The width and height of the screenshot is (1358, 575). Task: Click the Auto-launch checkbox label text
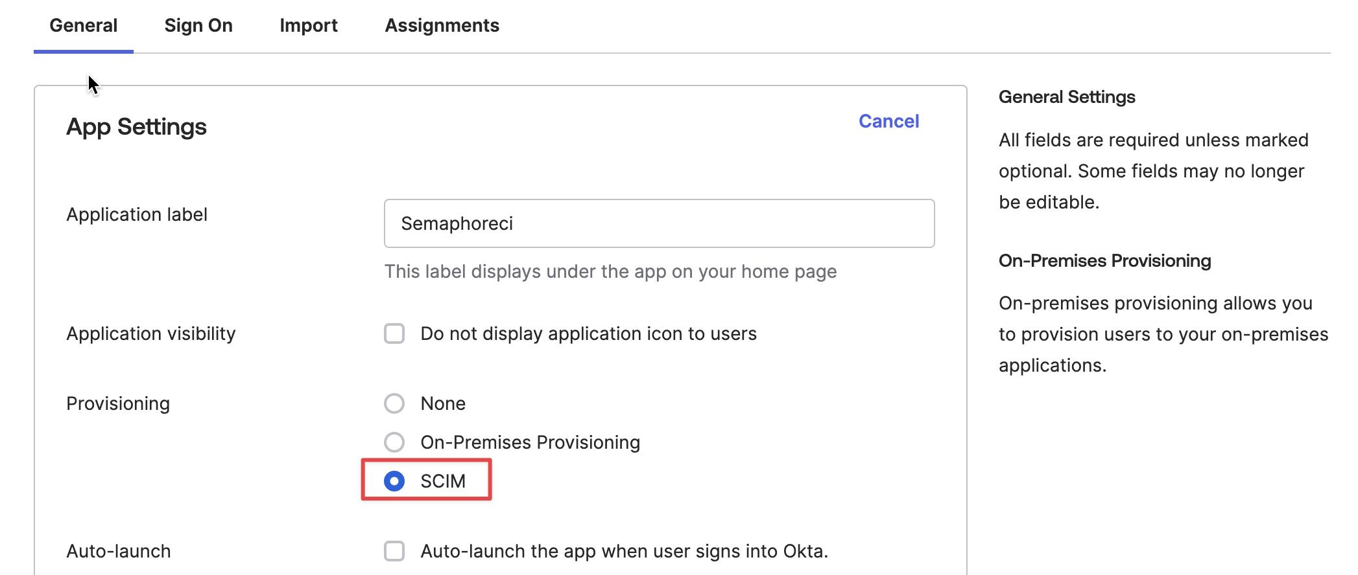click(624, 551)
